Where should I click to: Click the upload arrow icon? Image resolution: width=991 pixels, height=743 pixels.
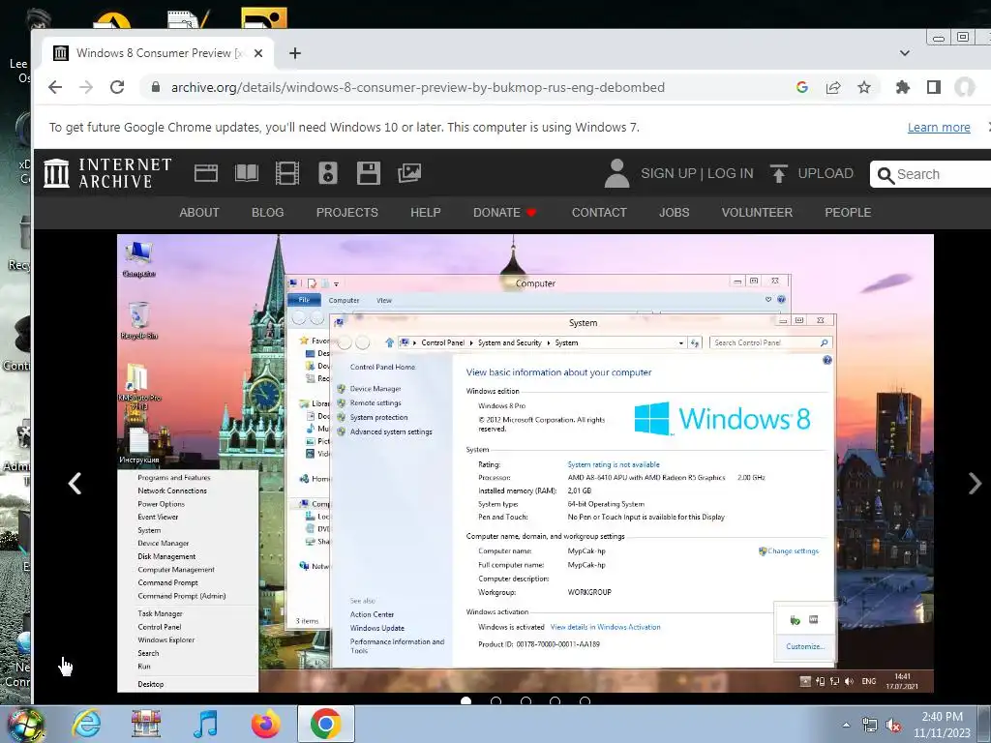coord(779,173)
